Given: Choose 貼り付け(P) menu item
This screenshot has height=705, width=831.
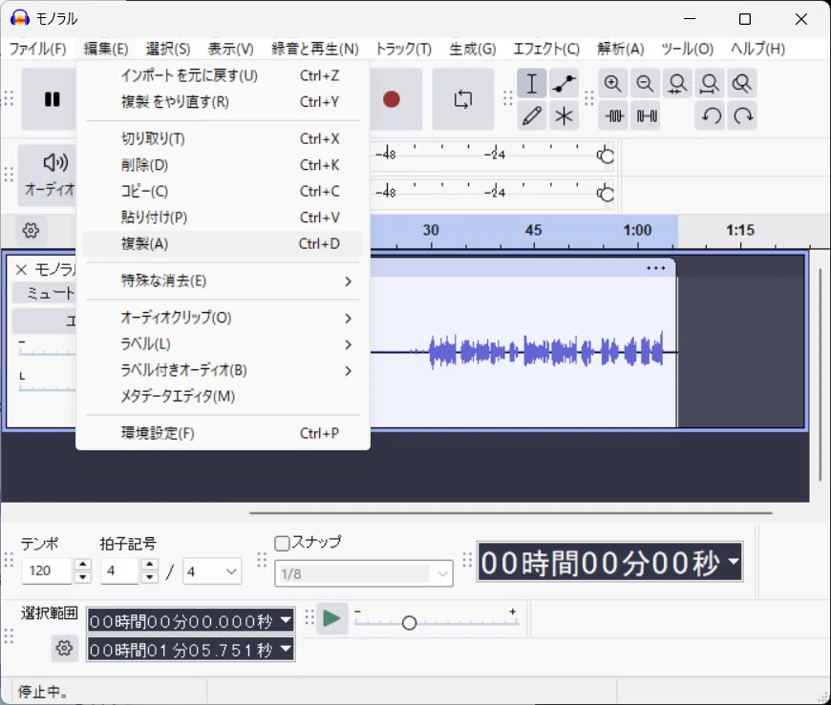Looking at the screenshot, I should tap(223, 218).
